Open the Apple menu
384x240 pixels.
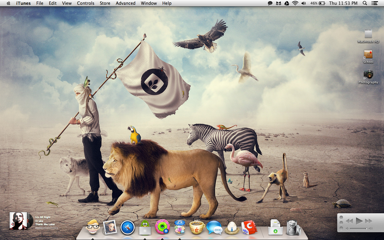(x=8, y=3)
